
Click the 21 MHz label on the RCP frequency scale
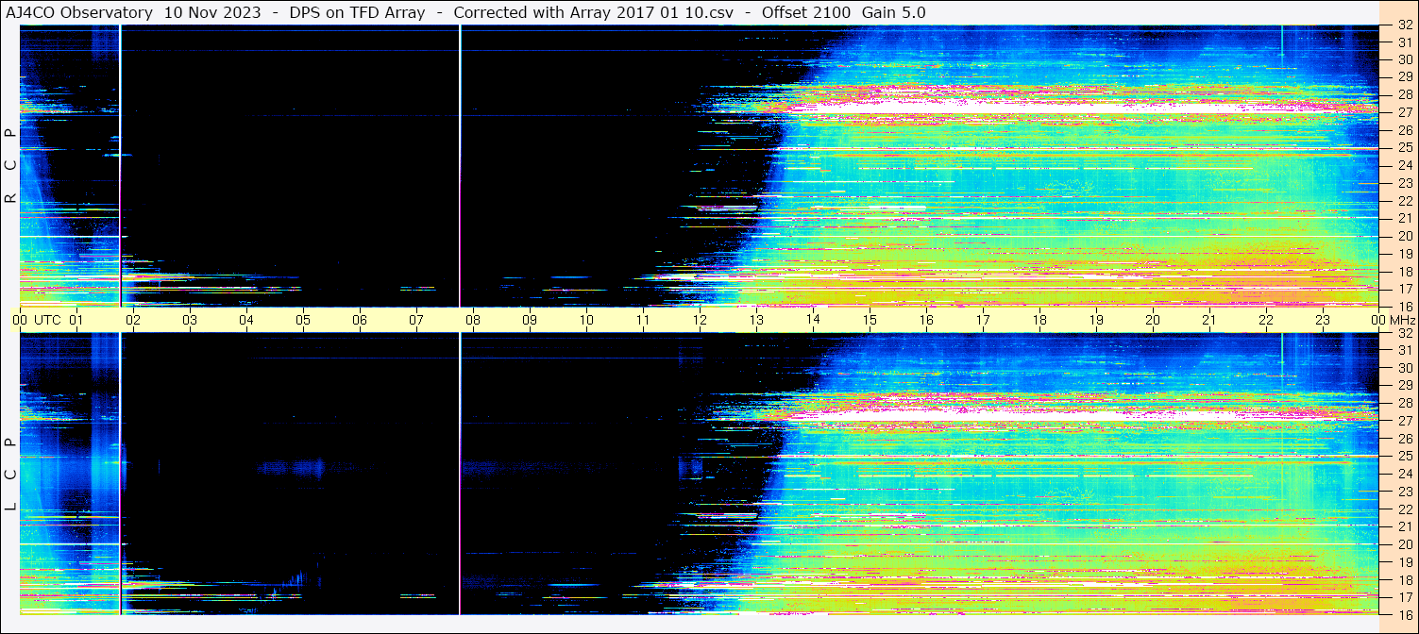coord(1404,218)
